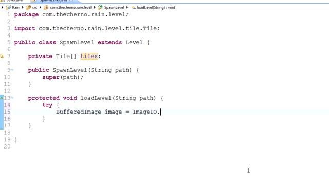Click the Rain project icon in breadcrumb
The height and width of the screenshot is (185, 329).
coord(8,7)
